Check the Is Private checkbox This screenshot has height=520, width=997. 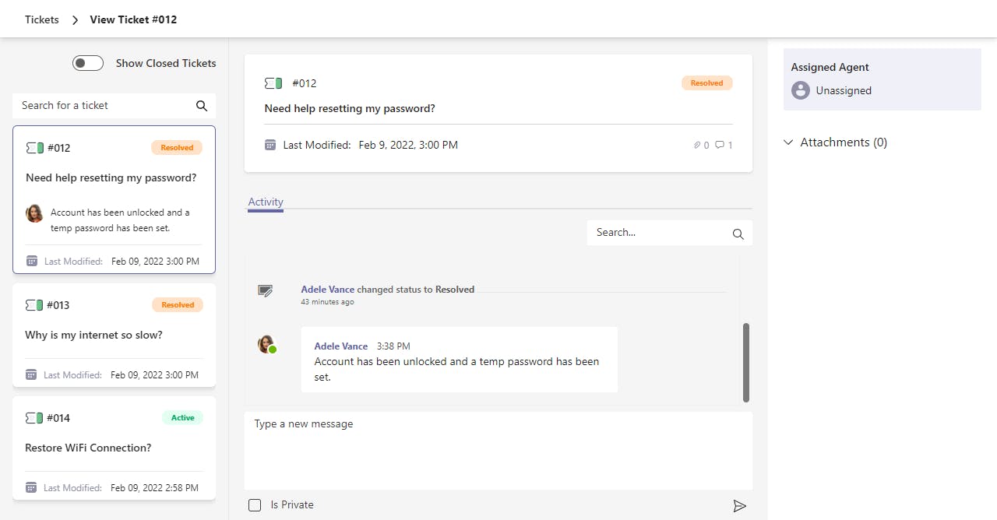pyautogui.click(x=255, y=505)
